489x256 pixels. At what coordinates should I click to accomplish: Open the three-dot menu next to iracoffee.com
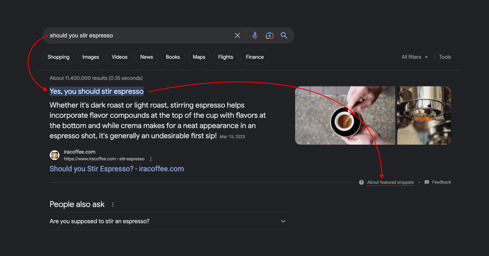pos(150,159)
